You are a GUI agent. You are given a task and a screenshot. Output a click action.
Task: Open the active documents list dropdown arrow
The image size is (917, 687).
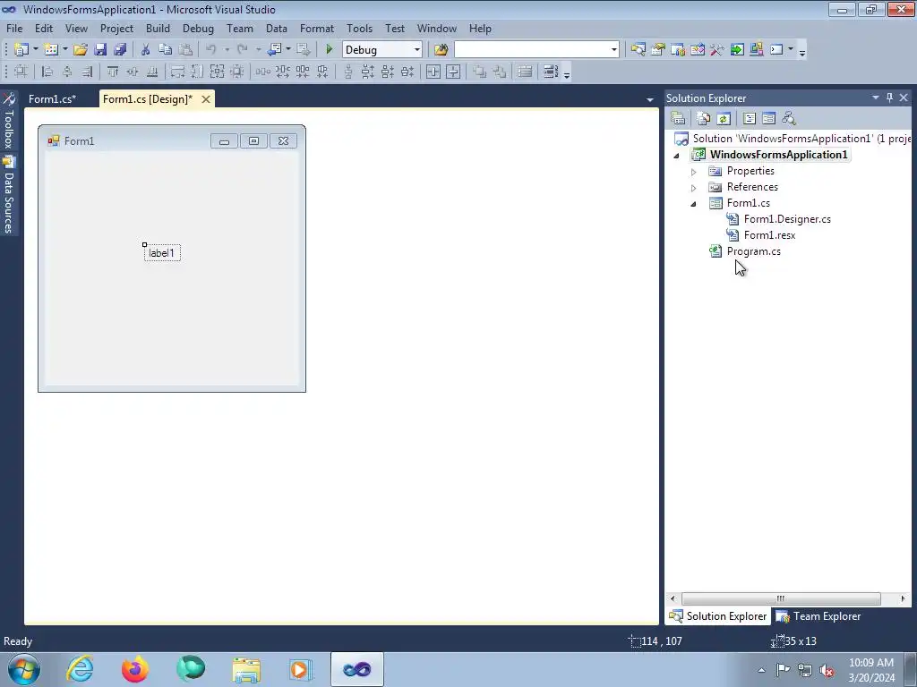pos(650,100)
